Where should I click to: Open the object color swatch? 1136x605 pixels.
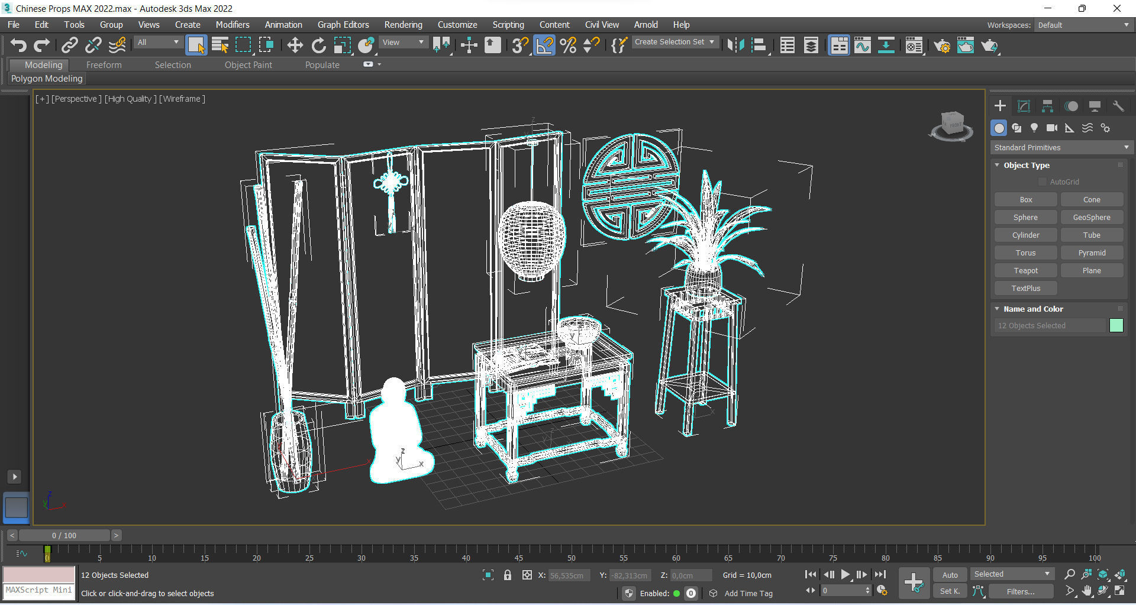(x=1116, y=326)
